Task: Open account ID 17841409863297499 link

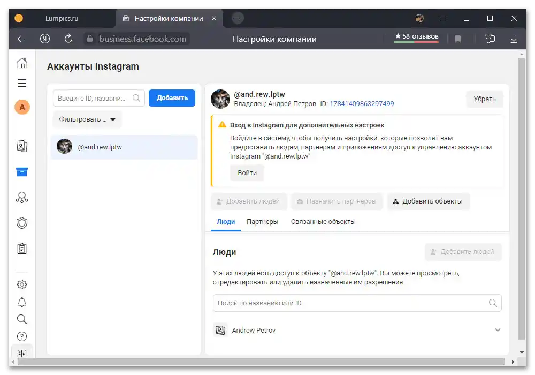Action: click(x=362, y=104)
